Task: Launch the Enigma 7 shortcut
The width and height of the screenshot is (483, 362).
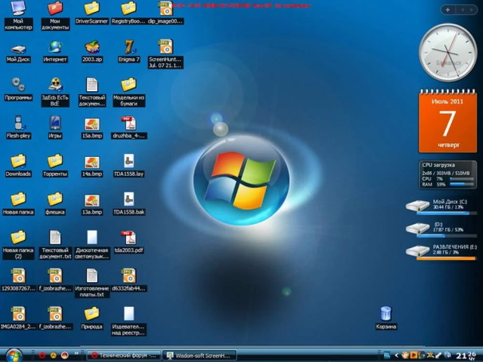Action: (x=129, y=52)
